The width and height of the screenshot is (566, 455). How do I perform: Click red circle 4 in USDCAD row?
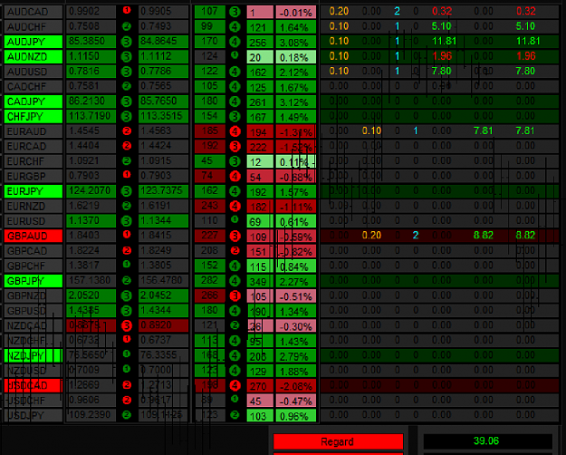coord(235,385)
